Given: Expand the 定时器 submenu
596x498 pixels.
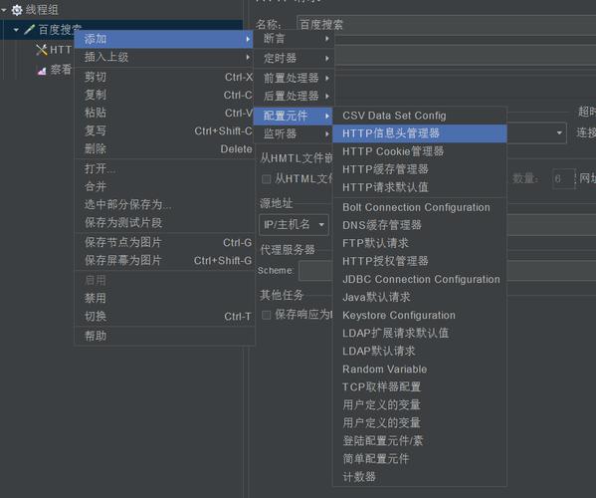Looking at the screenshot, I should (x=294, y=58).
